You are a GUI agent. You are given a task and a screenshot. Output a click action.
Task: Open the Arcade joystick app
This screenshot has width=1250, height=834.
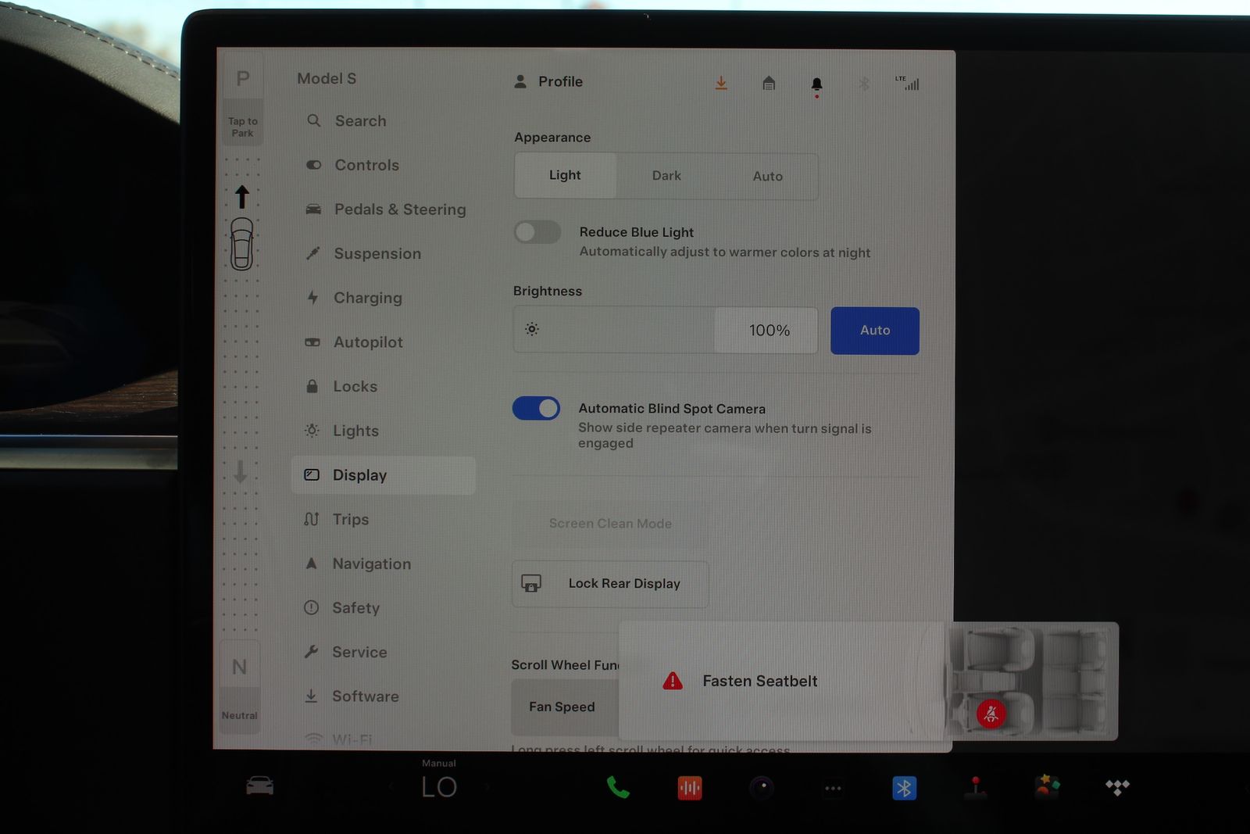[974, 787]
